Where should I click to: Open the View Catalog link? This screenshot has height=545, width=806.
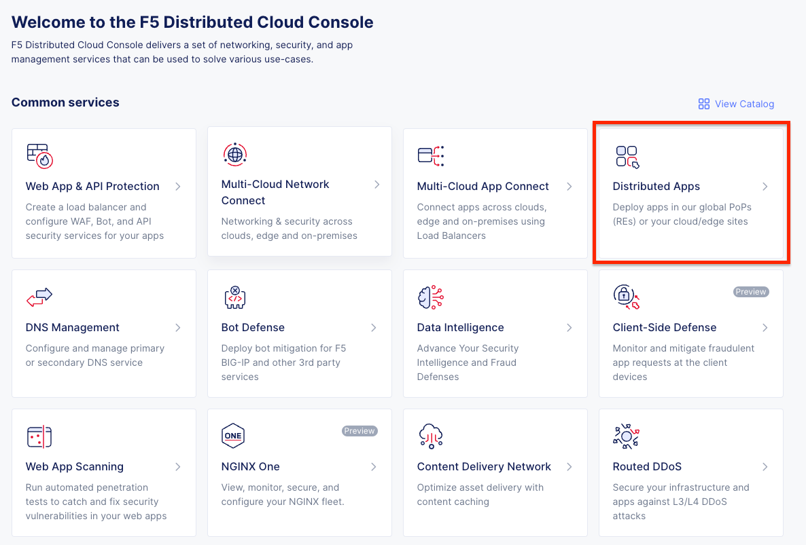click(x=744, y=103)
